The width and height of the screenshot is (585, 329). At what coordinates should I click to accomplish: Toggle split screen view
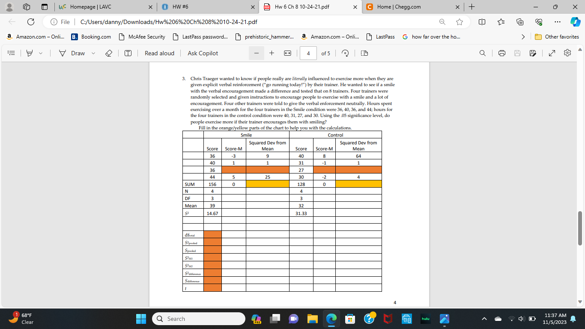click(x=482, y=22)
